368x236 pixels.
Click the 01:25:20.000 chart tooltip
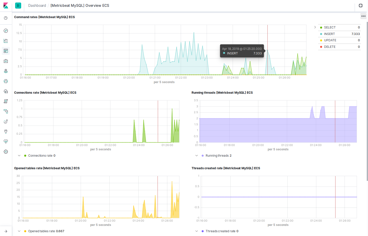[242, 51]
